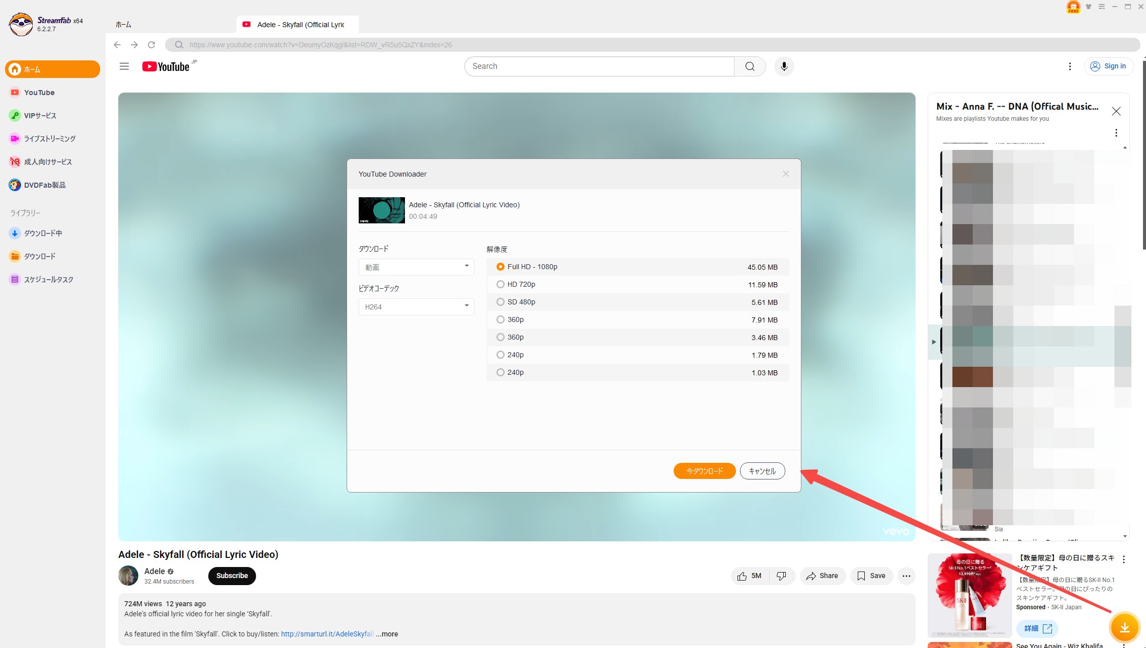This screenshot has width=1146, height=648.
Task: Open スケジュールタスク in the sidebar
Action: [x=52, y=280]
